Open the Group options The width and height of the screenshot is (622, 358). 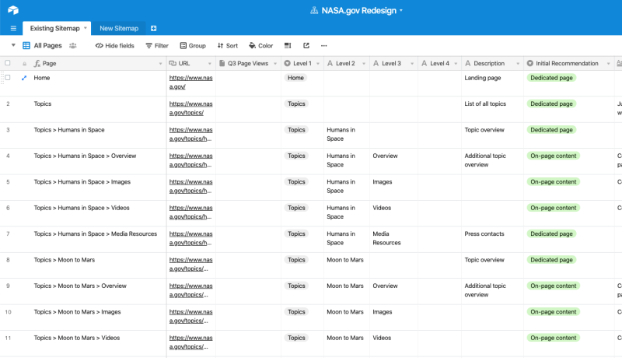click(193, 46)
